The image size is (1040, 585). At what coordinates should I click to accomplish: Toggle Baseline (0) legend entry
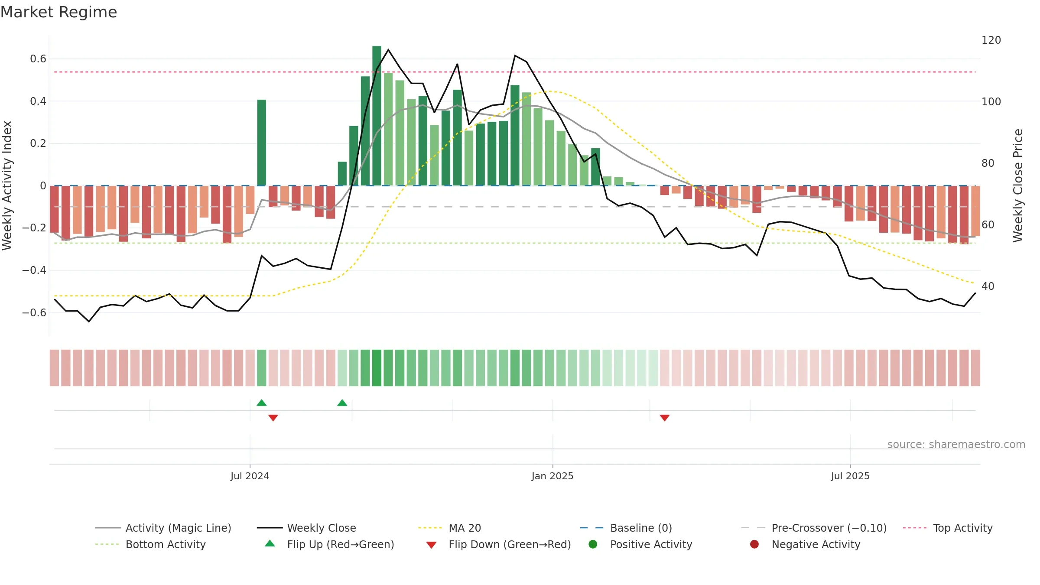click(x=626, y=528)
